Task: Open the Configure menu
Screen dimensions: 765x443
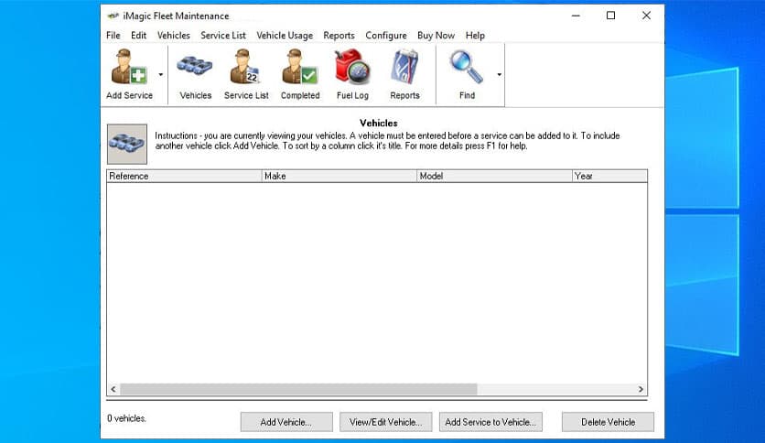Action: pos(386,36)
